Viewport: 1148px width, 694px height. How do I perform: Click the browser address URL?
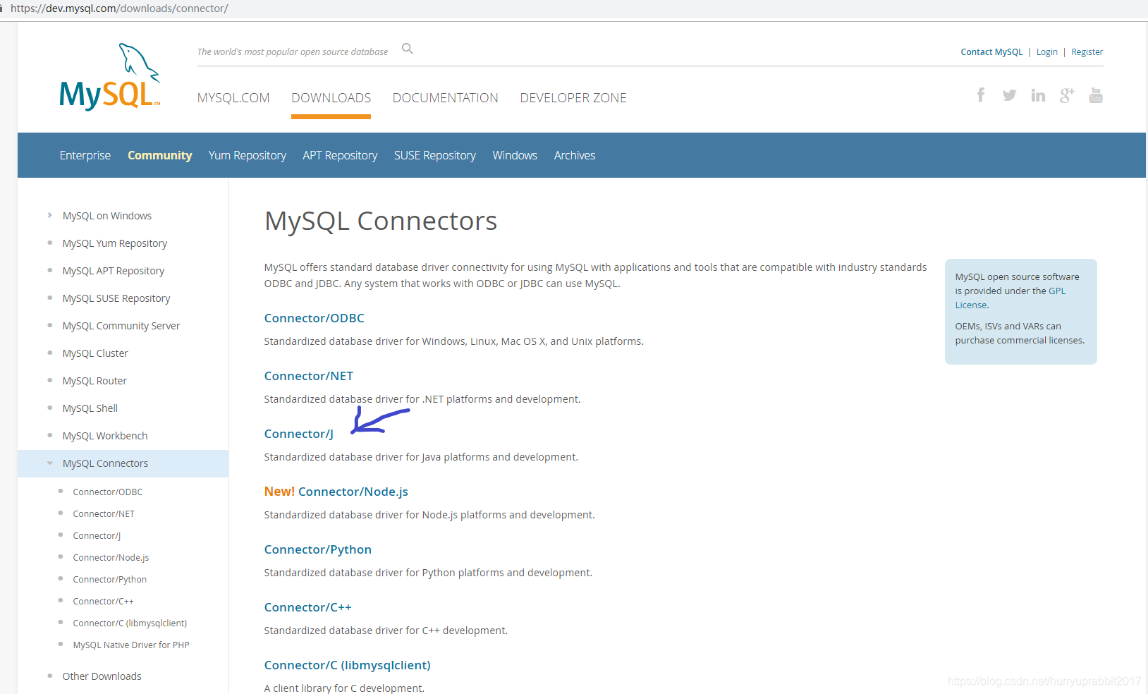[x=119, y=8]
